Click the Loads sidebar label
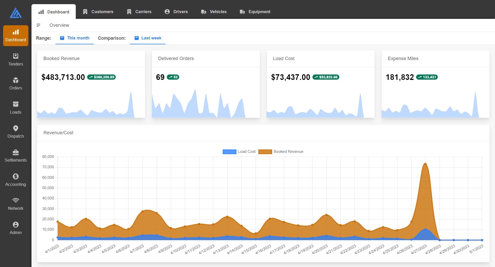495x267 pixels. point(16,112)
